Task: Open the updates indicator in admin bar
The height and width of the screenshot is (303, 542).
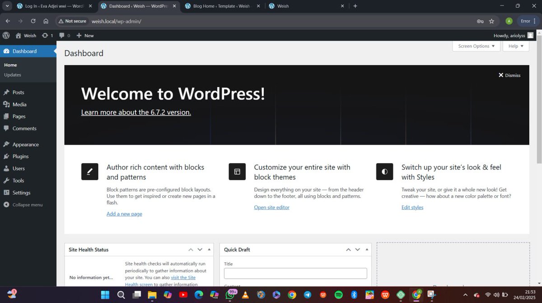Action: point(47,35)
